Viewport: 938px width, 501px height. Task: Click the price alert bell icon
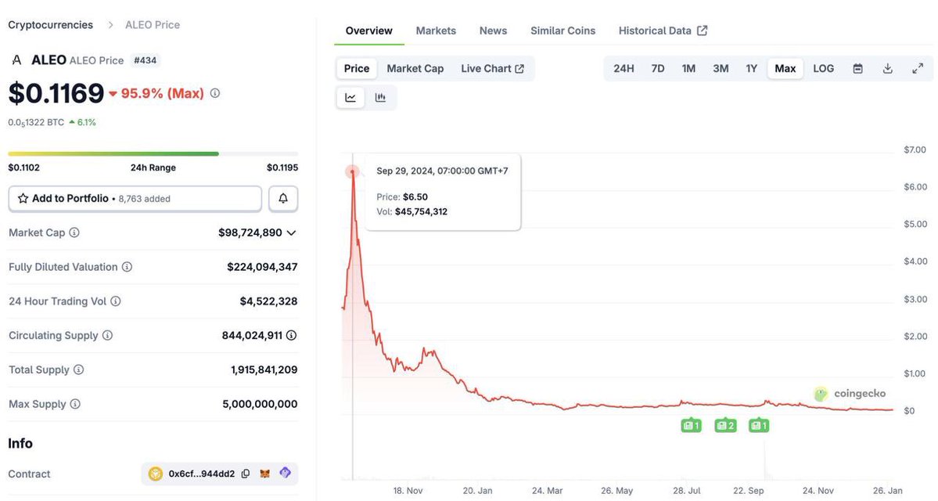283,199
